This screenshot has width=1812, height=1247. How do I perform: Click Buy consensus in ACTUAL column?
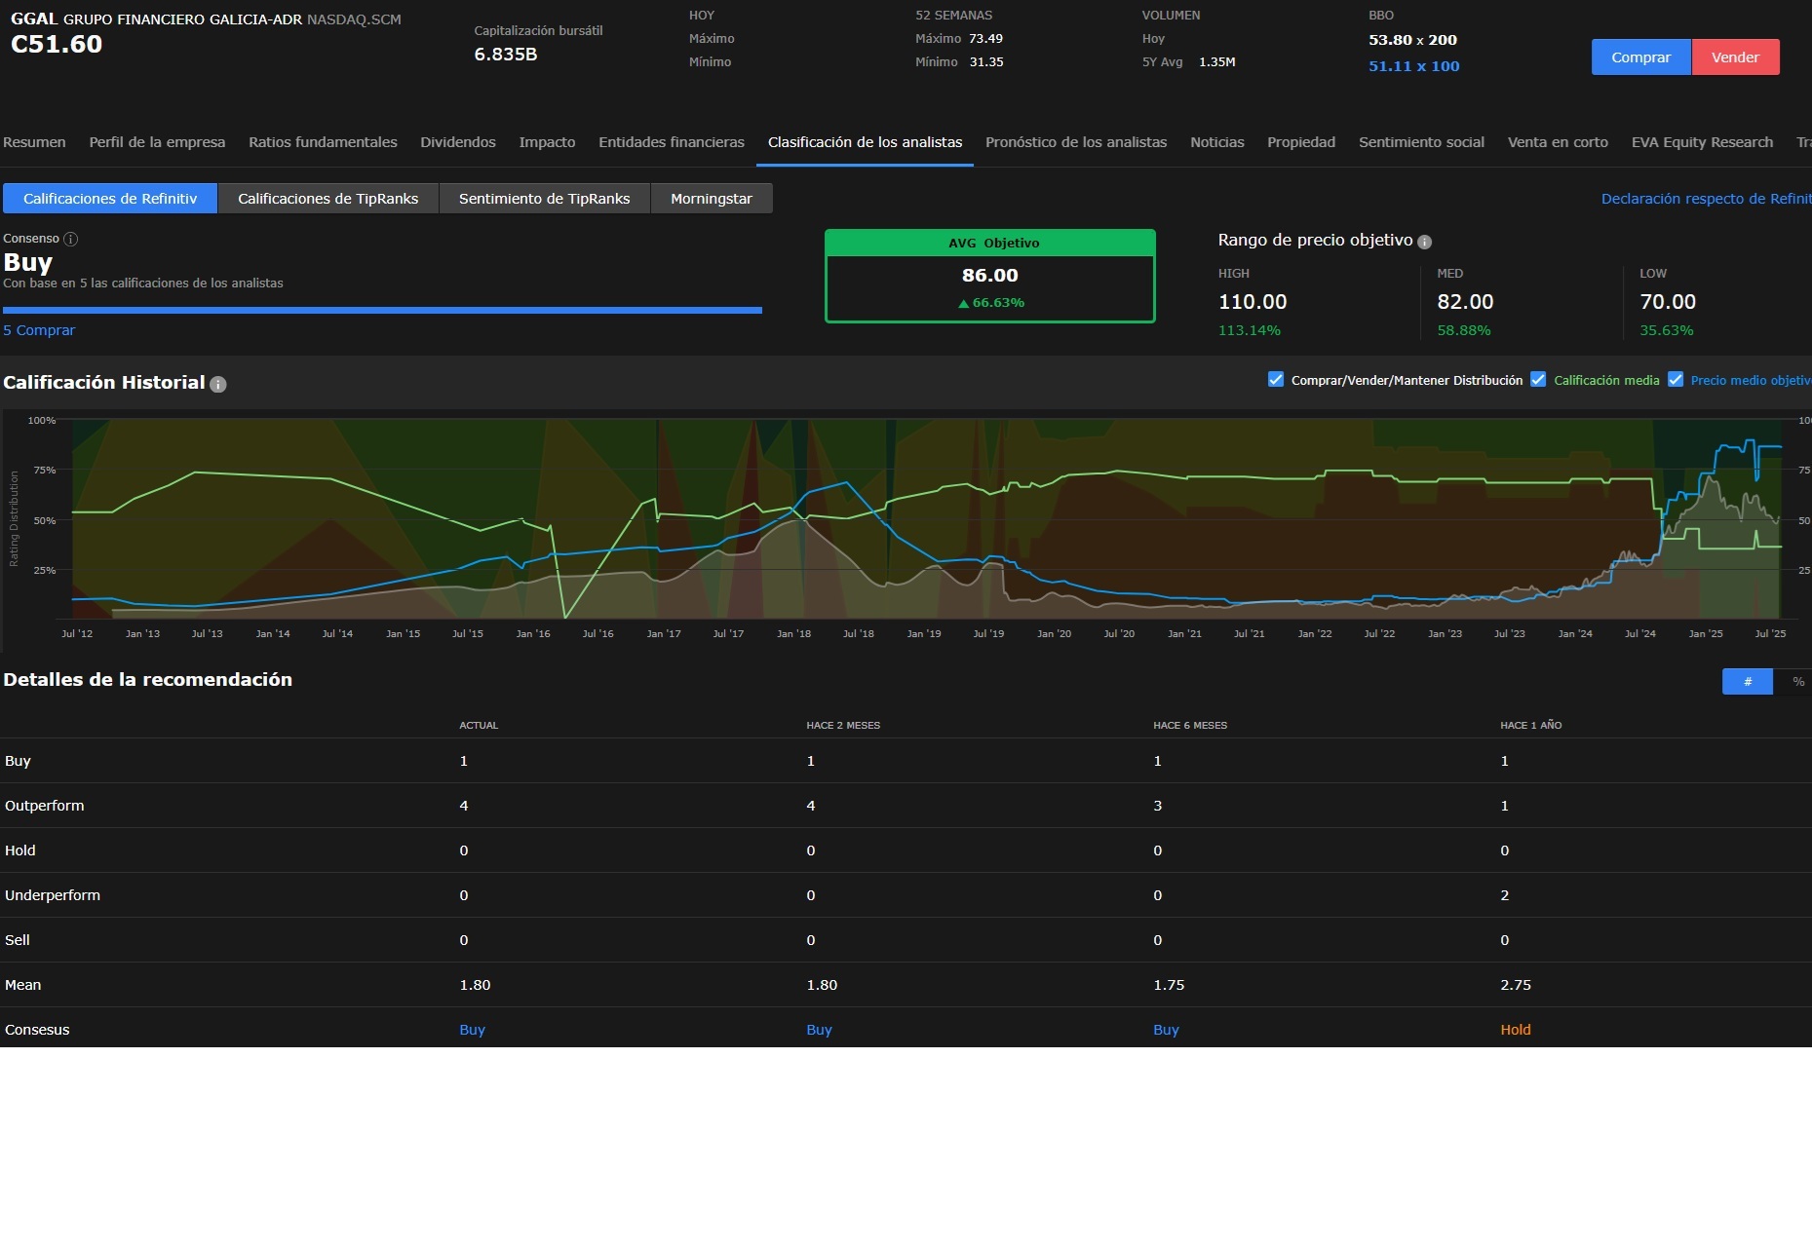click(x=472, y=1030)
